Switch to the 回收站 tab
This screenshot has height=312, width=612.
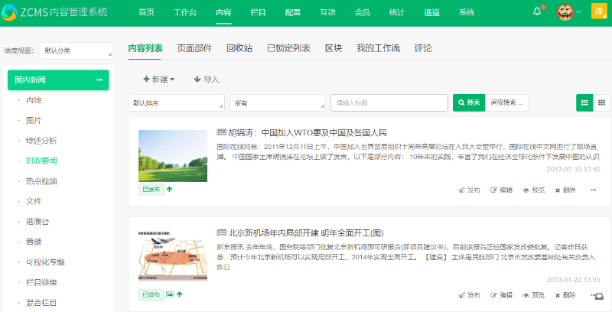point(239,48)
